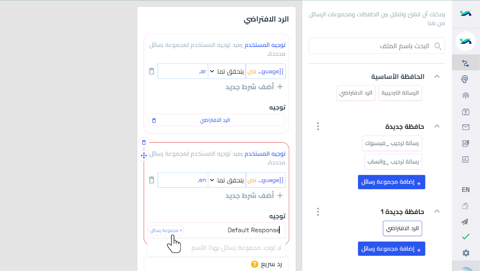The height and width of the screenshot is (271, 480).
Task: Collapse the حافظة جديدة 1 section
Action: (437, 211)
